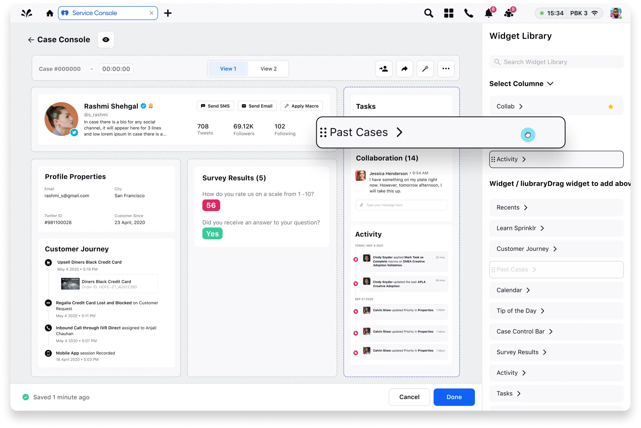Close the Service Console tab

point(151,13)
